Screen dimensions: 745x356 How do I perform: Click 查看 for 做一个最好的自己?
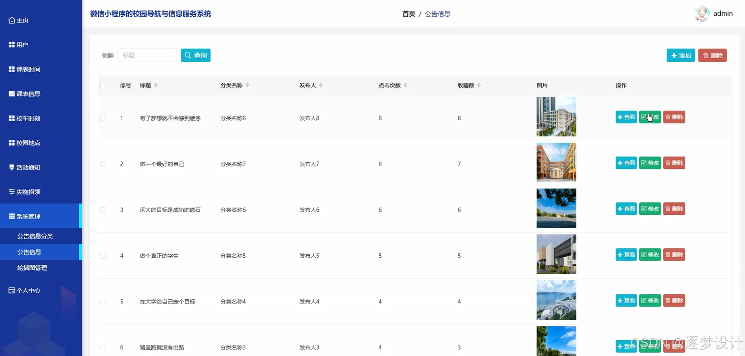pyautogui.click(x=626, y=163)
